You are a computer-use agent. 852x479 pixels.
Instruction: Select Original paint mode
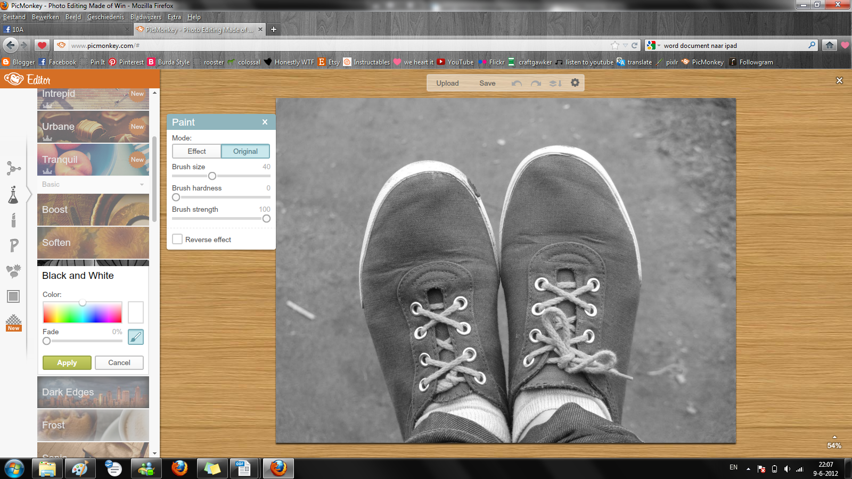pyautogui.click(x=245, y=151)
